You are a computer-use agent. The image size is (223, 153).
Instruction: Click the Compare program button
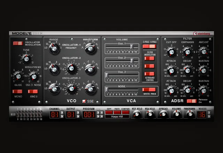click(x=126, y=112)
